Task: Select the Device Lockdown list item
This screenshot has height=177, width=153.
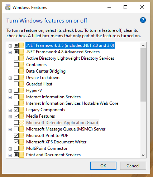Action: pyautogui.click(x=43, y=78)
